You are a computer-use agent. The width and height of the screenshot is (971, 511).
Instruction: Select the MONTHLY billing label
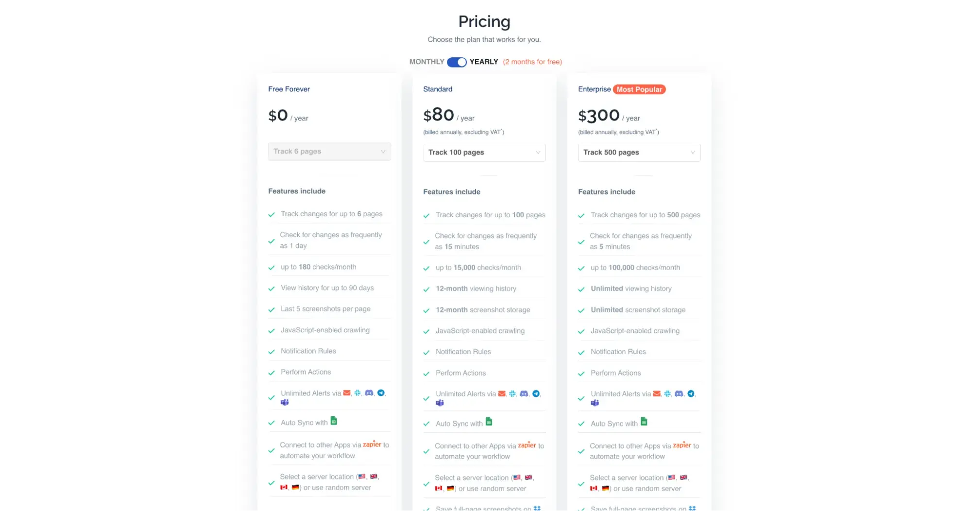(x=426, y=62)
